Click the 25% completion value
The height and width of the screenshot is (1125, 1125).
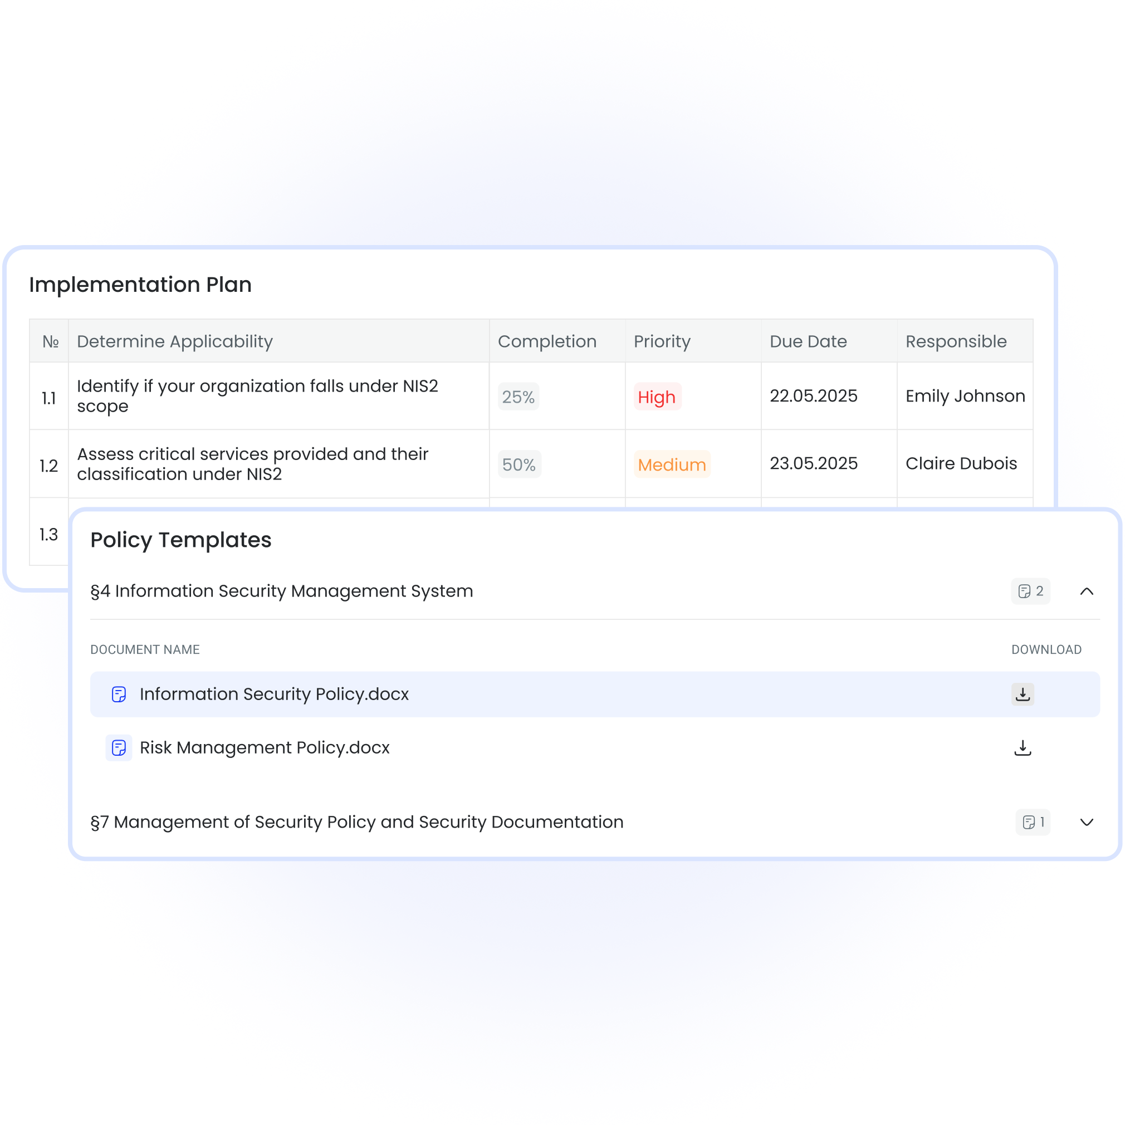519,397
